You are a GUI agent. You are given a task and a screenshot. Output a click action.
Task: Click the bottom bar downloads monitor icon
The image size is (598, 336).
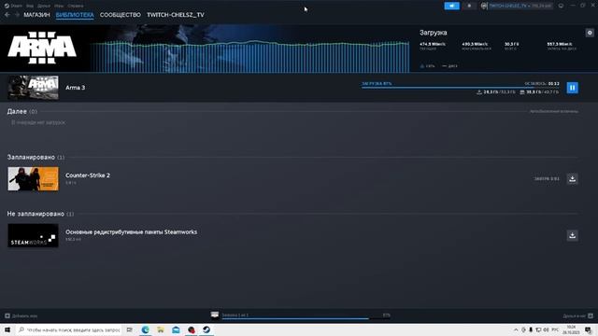215,315
